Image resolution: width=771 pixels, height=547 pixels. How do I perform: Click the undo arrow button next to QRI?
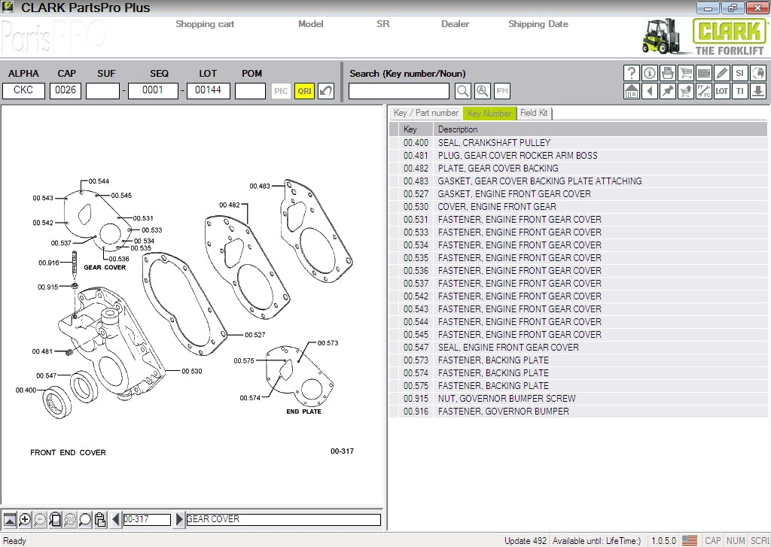325,91
